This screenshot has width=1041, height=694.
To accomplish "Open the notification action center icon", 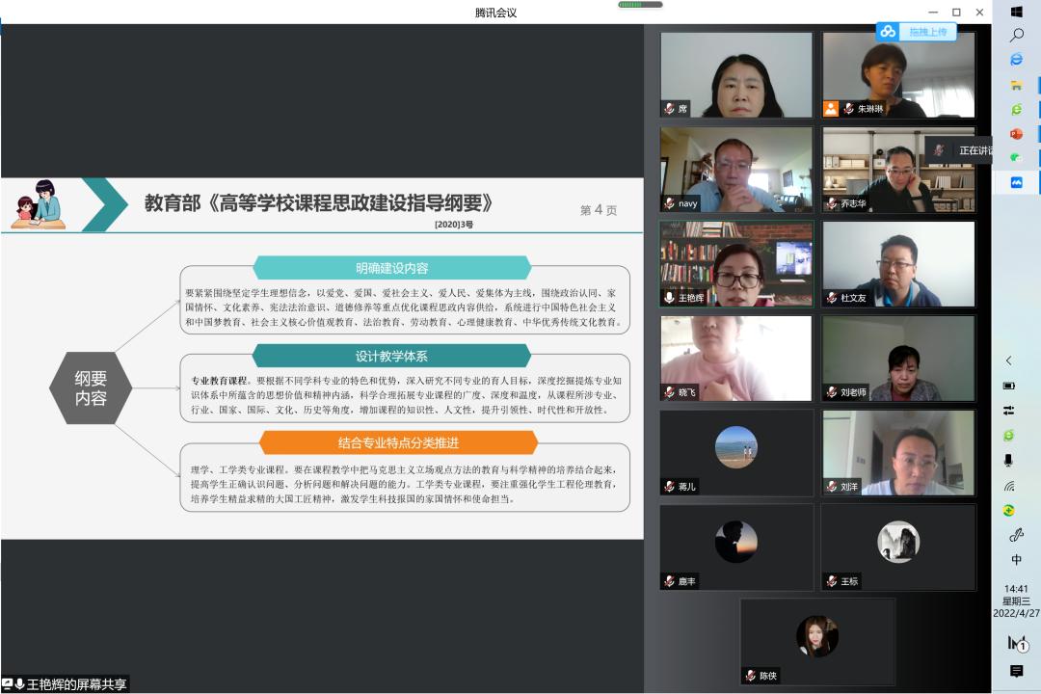I will pyautogui.click(x=1016, y=671).
